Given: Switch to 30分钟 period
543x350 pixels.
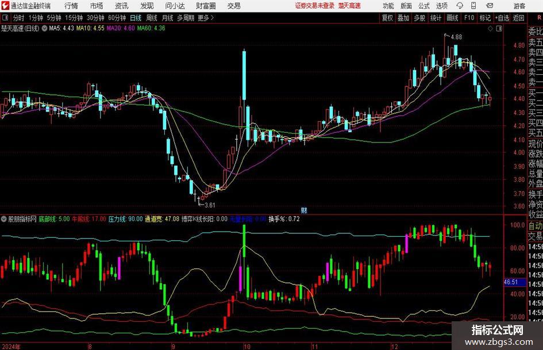Looking at the screenshot, I should pos(95,18).
